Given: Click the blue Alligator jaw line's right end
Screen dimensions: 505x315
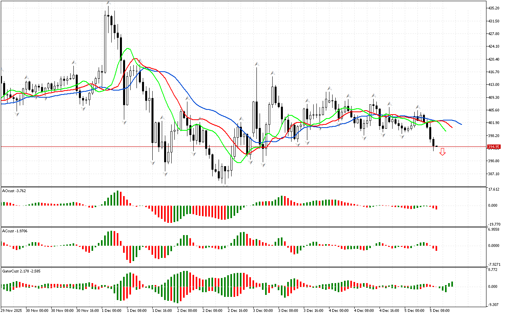Looking at the screenshot, I should pos(461,124).
